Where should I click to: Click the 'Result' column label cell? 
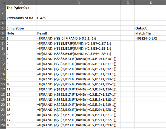point(78,33)
